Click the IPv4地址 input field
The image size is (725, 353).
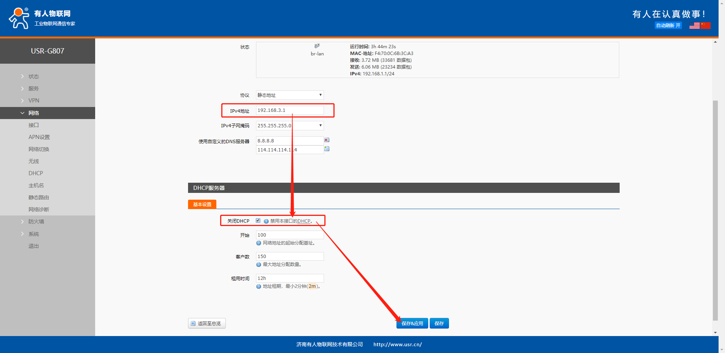click(x=290, y=110)
